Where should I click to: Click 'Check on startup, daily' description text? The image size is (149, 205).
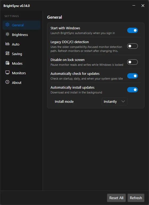pos(87,79)
